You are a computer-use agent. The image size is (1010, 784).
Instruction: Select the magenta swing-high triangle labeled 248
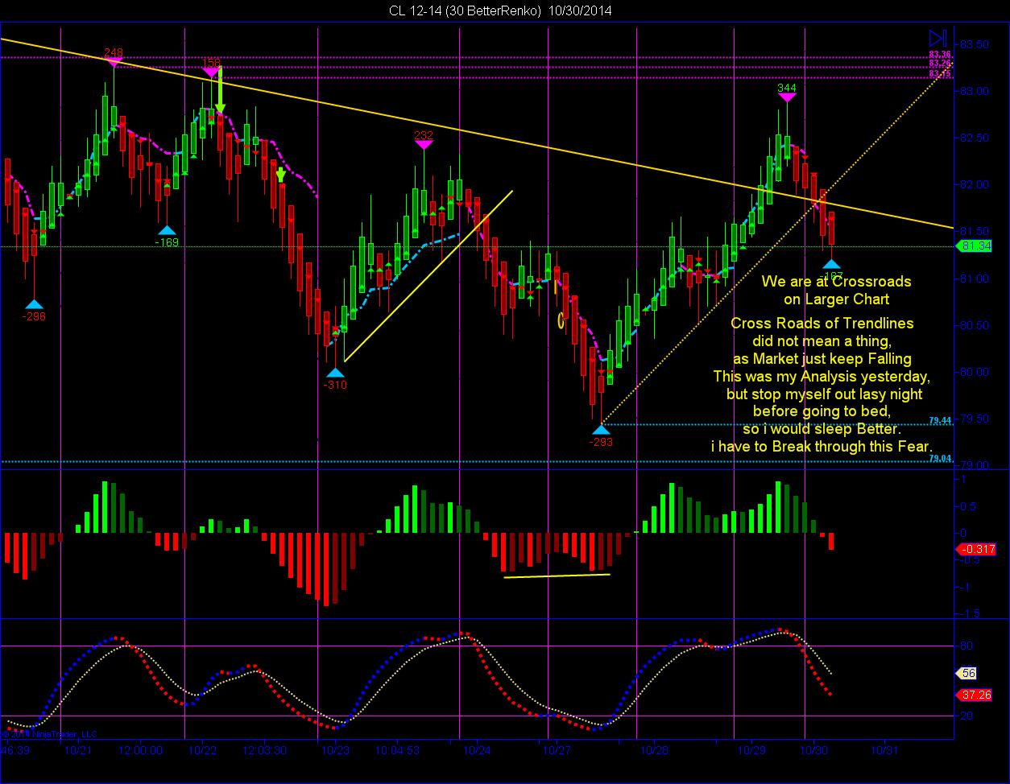[x=113, y=62]
